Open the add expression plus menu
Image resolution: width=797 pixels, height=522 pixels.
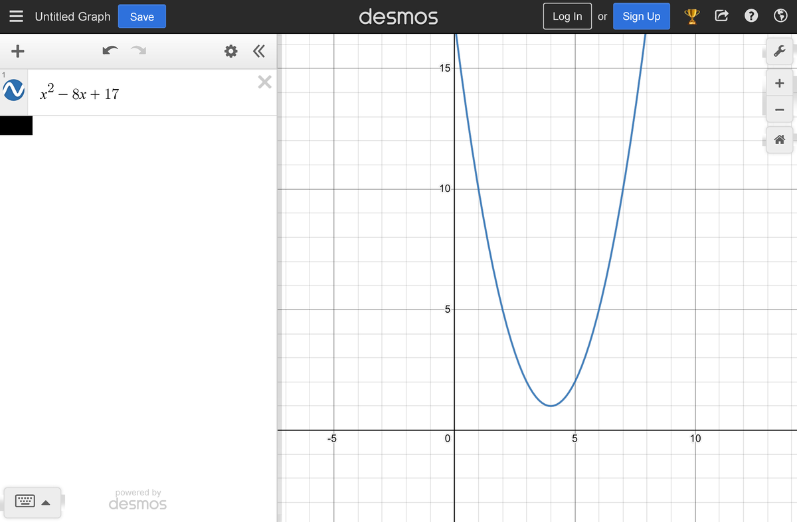pos(17,50)
